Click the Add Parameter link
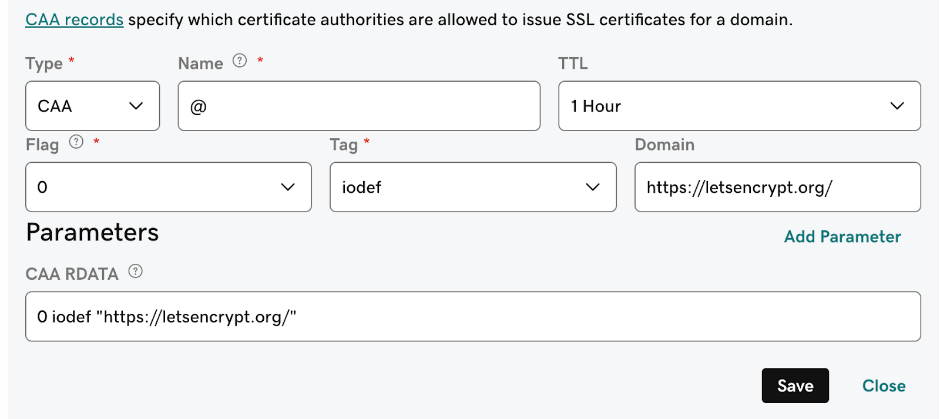 click(842, 236)
